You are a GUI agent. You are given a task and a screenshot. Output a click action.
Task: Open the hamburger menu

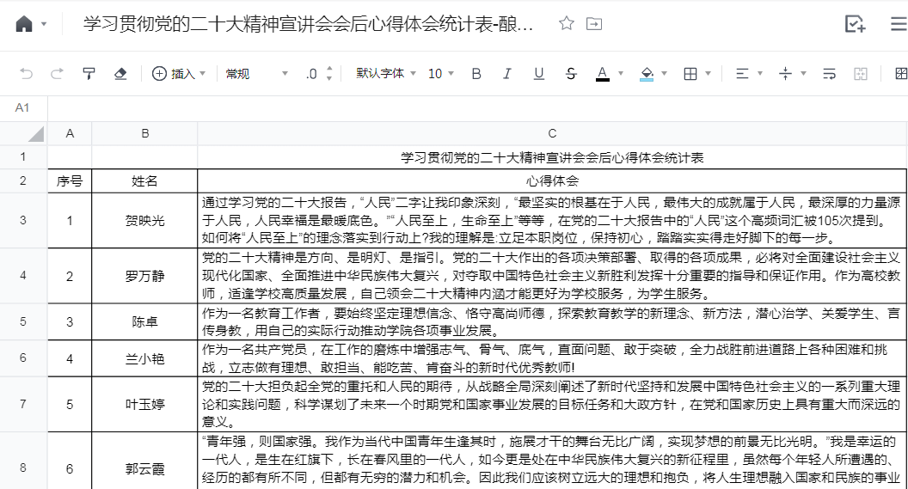click(x=899, y=23)
